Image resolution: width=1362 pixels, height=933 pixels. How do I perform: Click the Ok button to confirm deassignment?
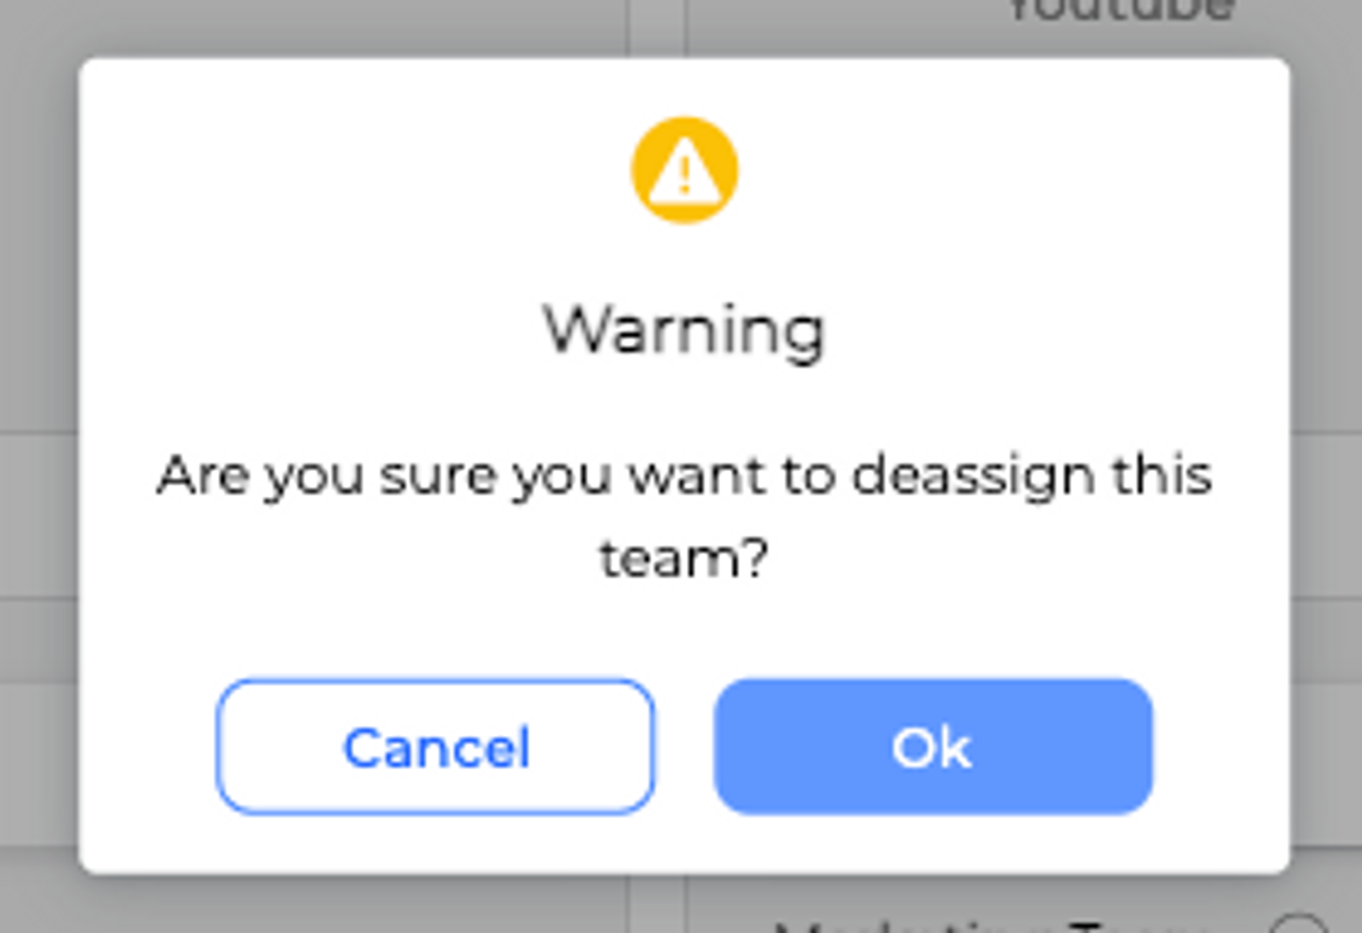click(933, 747)
